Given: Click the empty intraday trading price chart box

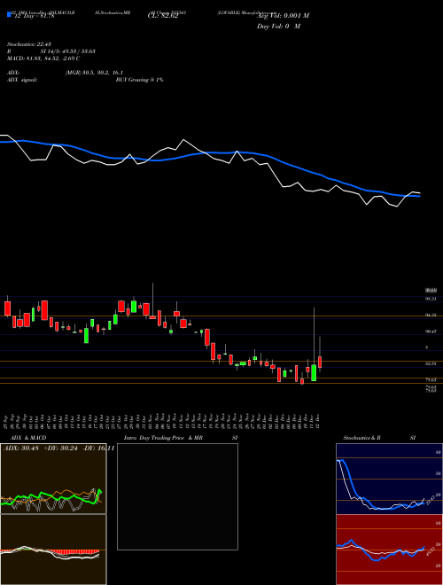Looking at the screenshot, I should click(x=177, y=496).
